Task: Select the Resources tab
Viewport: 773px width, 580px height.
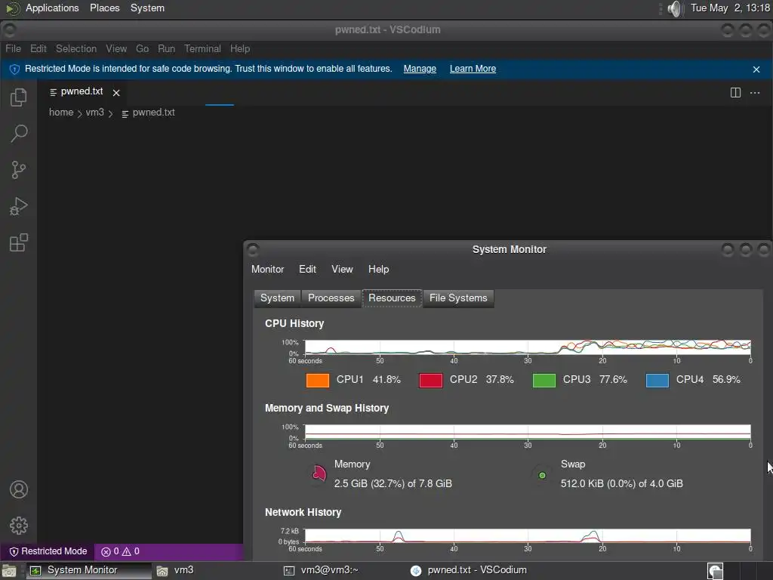Action: pos(392,298)
